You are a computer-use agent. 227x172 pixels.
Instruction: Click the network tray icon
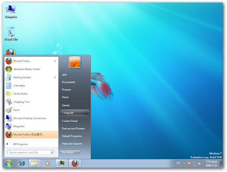point(195,164)
